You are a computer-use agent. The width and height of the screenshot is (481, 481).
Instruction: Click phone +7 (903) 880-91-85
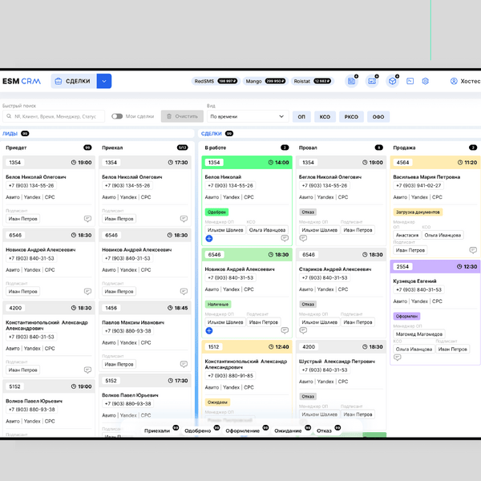(x=230, y=375)
